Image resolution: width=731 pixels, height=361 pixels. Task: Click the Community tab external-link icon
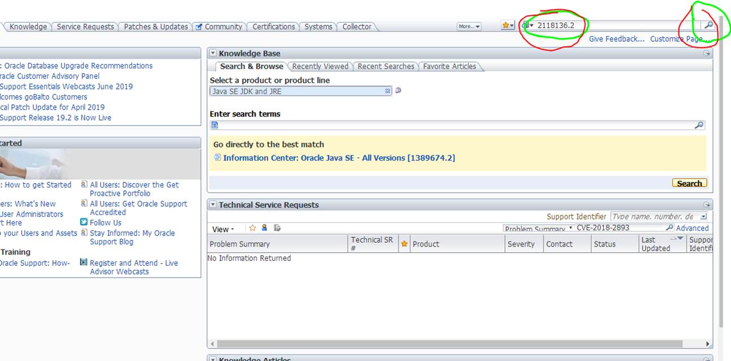click(x=198, y=26)
